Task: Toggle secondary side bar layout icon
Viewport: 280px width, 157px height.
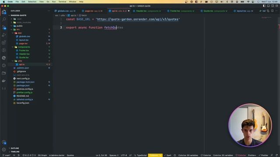Action: [273, 6]
